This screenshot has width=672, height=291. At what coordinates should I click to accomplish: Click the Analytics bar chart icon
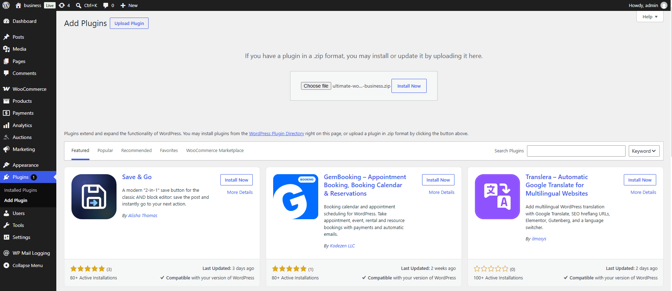pyautogui.click(x=6, y=125)
